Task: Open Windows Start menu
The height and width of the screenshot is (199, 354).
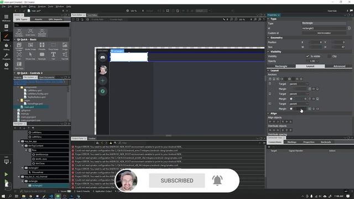Action: [3, 196]
